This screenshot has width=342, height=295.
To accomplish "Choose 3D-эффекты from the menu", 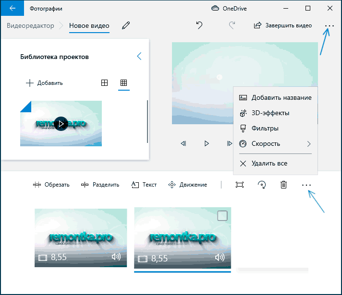I will (x=275, y=113).
